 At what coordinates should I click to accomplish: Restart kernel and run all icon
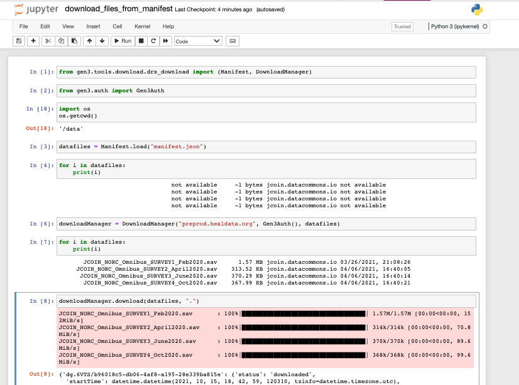[x=165, y=41]
